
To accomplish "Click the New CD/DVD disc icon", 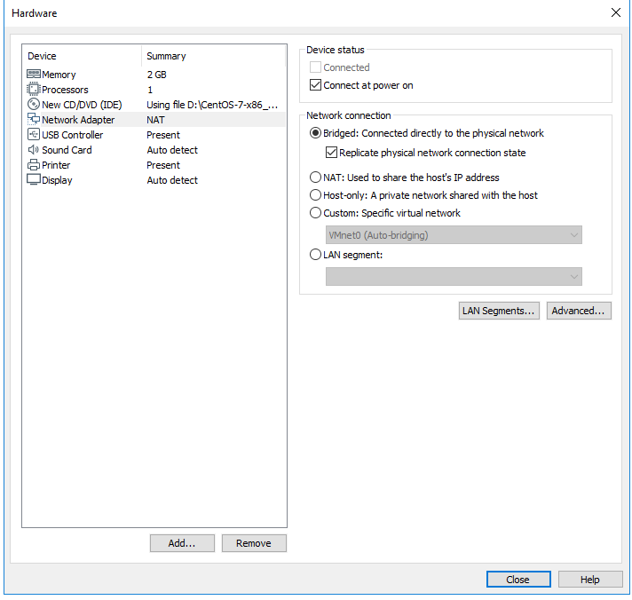I will pos(34,105).
